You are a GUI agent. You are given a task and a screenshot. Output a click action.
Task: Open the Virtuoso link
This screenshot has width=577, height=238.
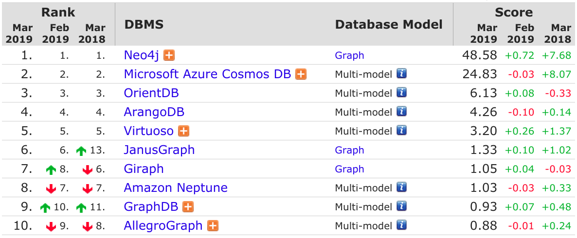coord(149,131)
